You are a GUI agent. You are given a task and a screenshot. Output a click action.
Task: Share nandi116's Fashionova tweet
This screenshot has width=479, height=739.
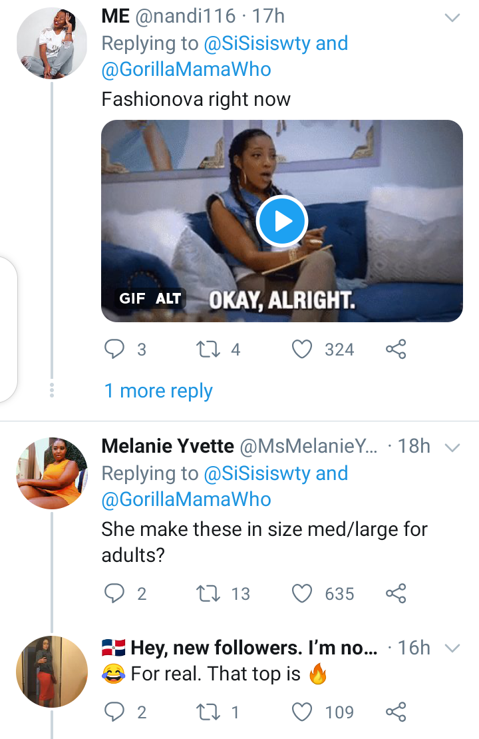coord(395,349)
